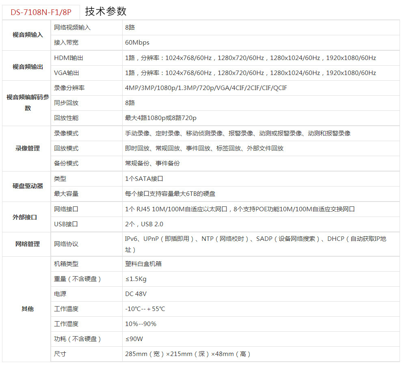This screenshot has height=369, width=402.
Task: Select the ≤90W value
Action: pyautogui.click(x=134, y=339)
